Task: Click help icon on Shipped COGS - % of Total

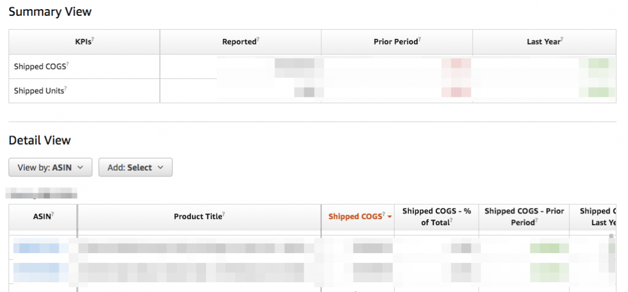Action: tap(451, 220)
